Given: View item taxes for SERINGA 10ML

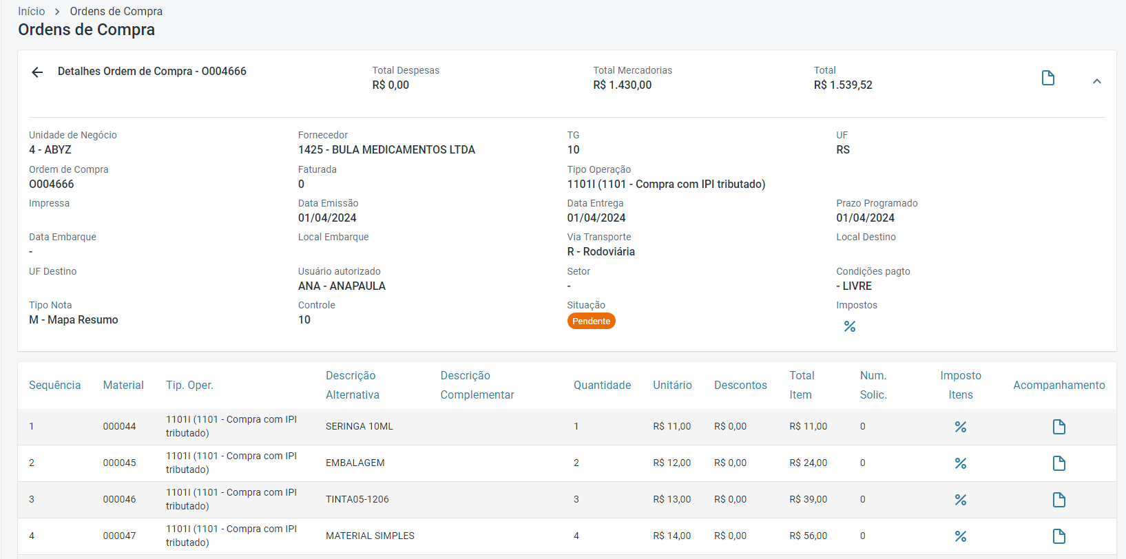Looking at the screenshot, I should click(960, 427).
